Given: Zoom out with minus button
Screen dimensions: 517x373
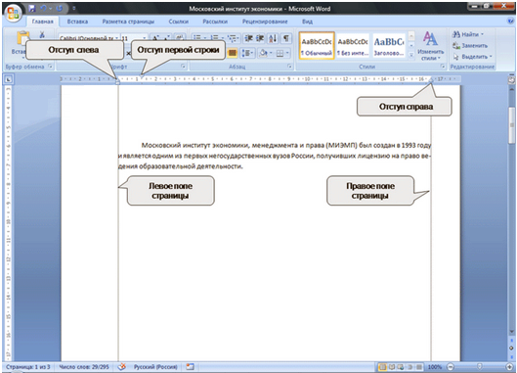Looking at the screenshot, I should pyautogui.click(x=451, y=367).
